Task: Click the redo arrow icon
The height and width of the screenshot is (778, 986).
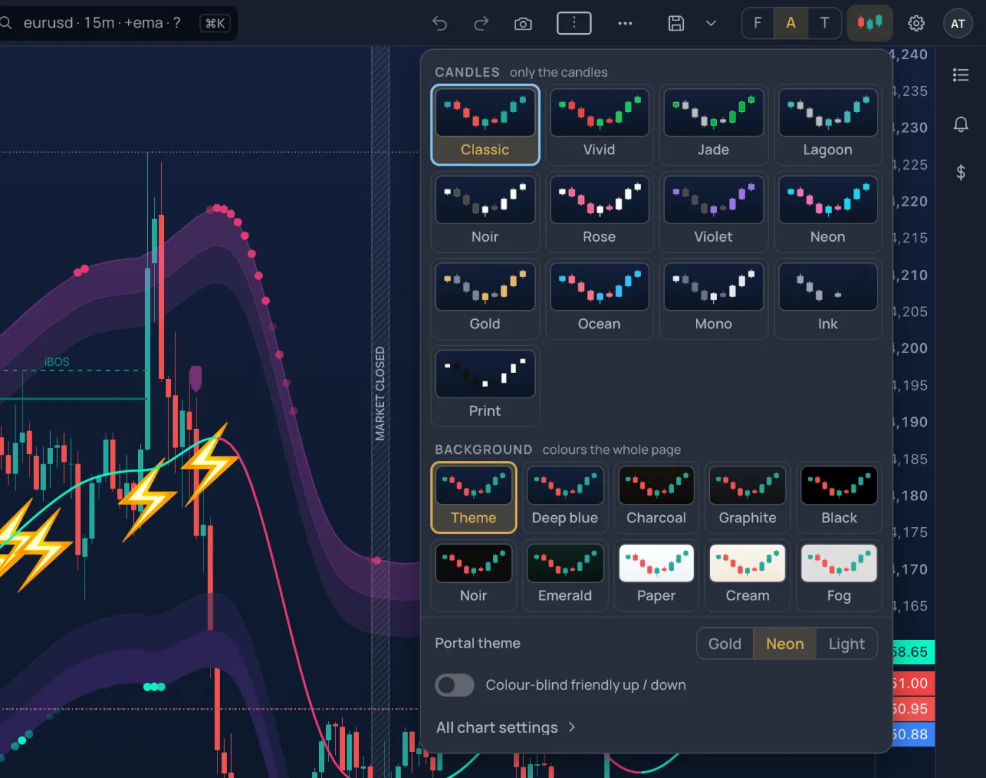Action: (x=481, y=23)
